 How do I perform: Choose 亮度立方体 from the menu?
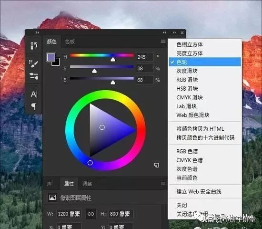pyautogui.click(x=205, y=53)
